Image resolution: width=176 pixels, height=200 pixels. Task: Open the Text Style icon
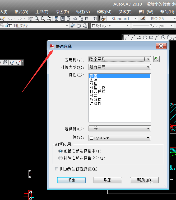(x=103, y=19)
